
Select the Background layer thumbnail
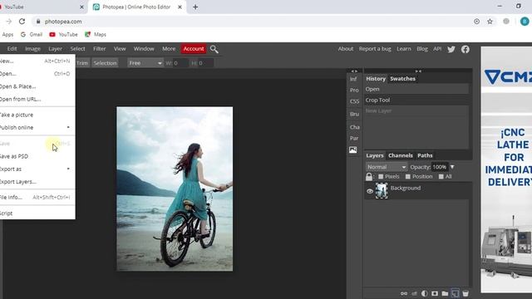click(382, 191)
